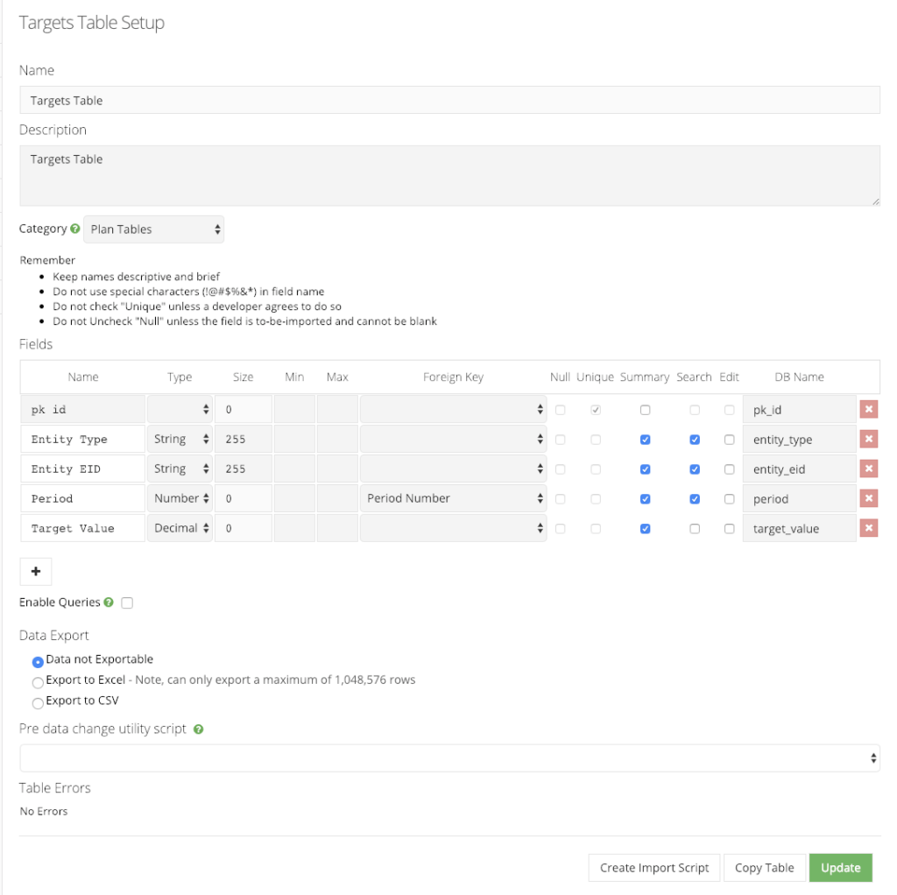This screenshot has height=895, width=897.
Task: Click the target_value DB Name field
Action: tap(799, 528)
